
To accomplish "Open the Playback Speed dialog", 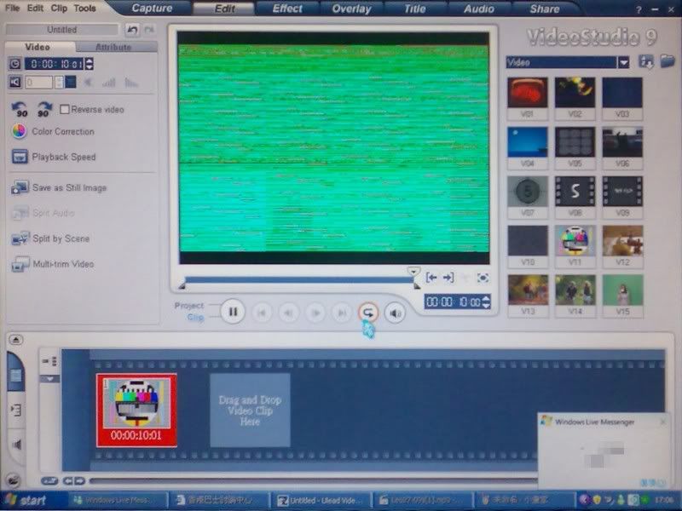I will tap(54, 157).
